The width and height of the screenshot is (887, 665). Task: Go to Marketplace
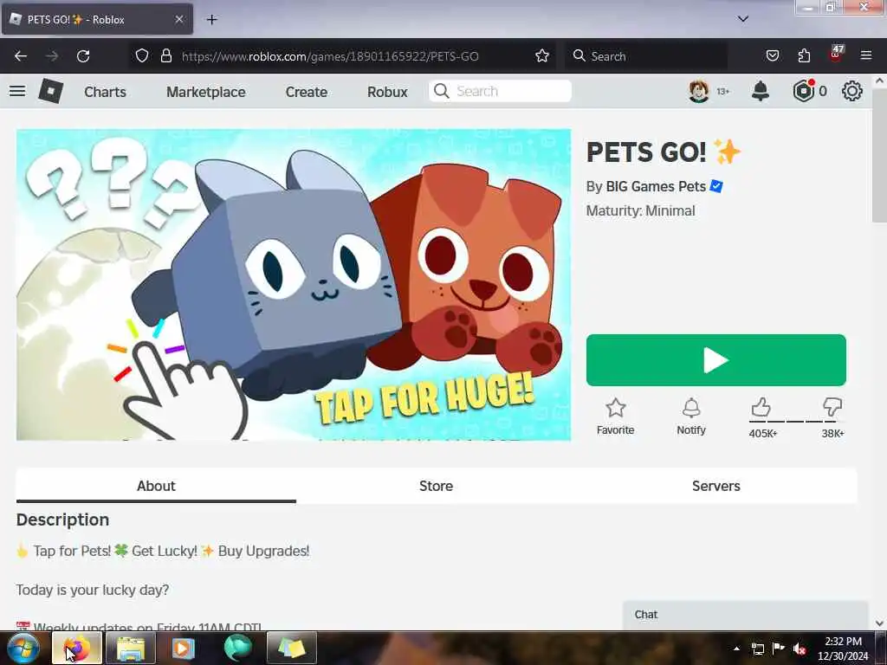pyautogui.click(x=206, y=92)
